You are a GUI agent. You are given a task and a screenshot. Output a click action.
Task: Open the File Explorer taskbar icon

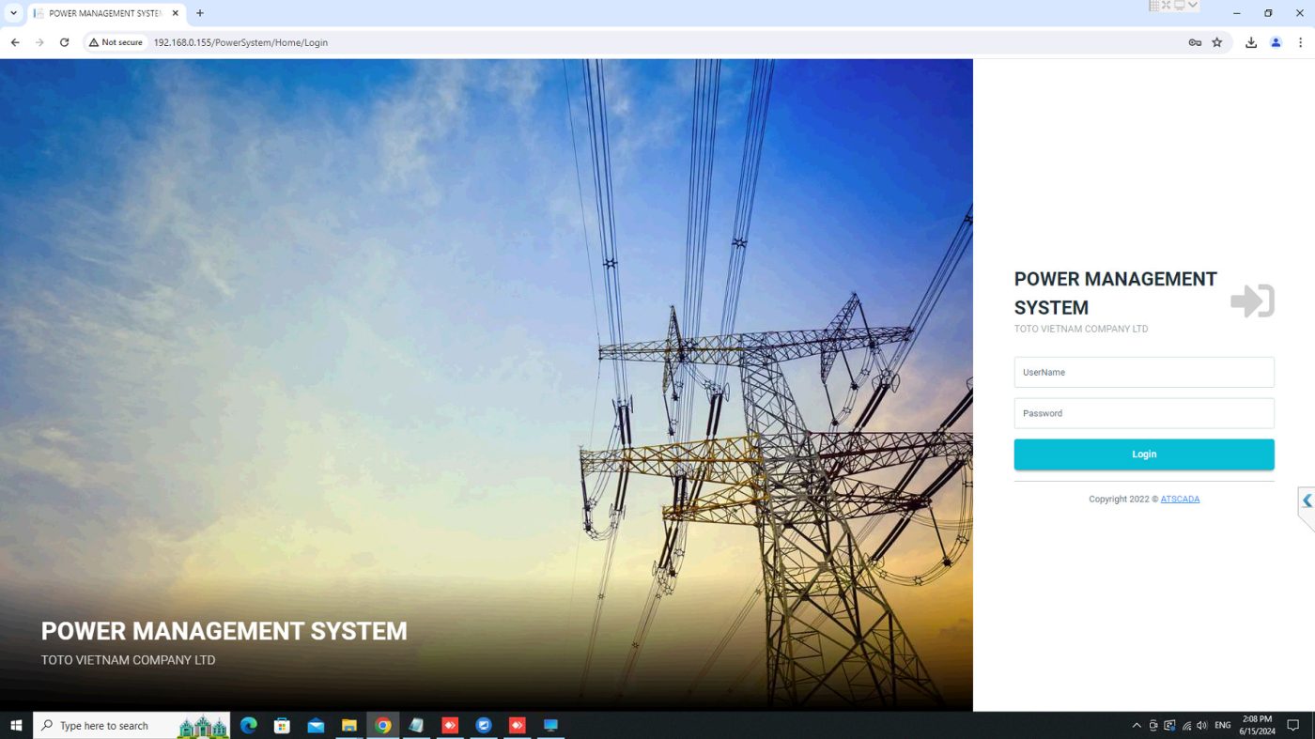[x=349, y=726]
